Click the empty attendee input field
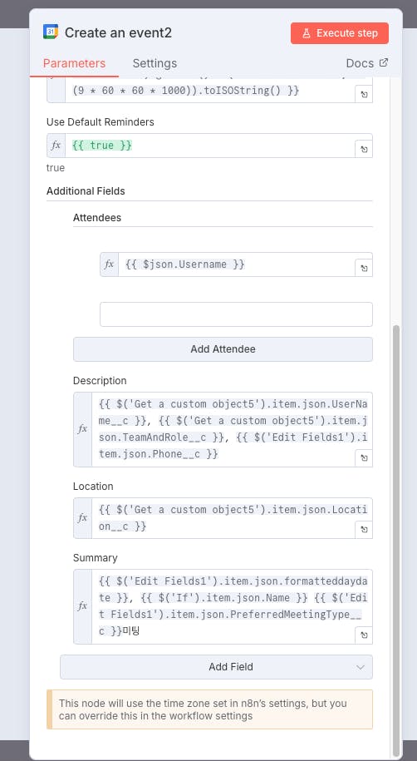The height and width of the screenshot is (761, 417). click(236, 314)
